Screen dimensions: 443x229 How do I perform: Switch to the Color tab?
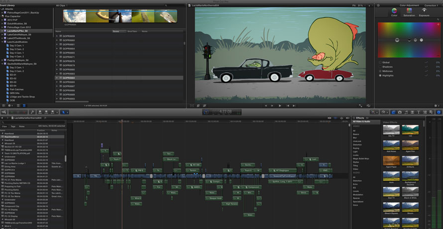pos(394,12)
